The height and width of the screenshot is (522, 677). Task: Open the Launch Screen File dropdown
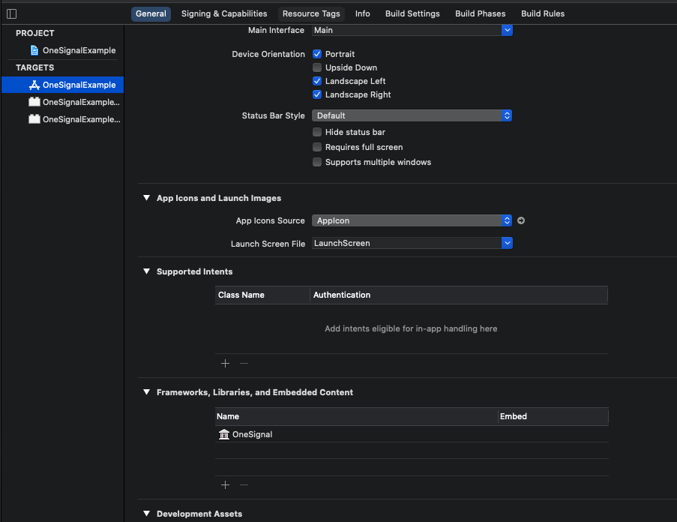click(507, 243)
